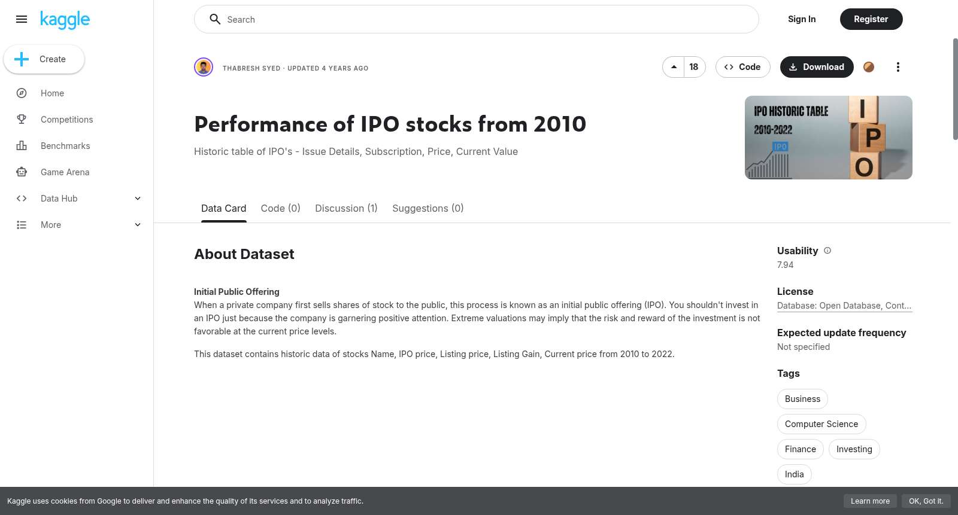
Task: Open the three-dot options menu
Action: [x=898, y=67]
